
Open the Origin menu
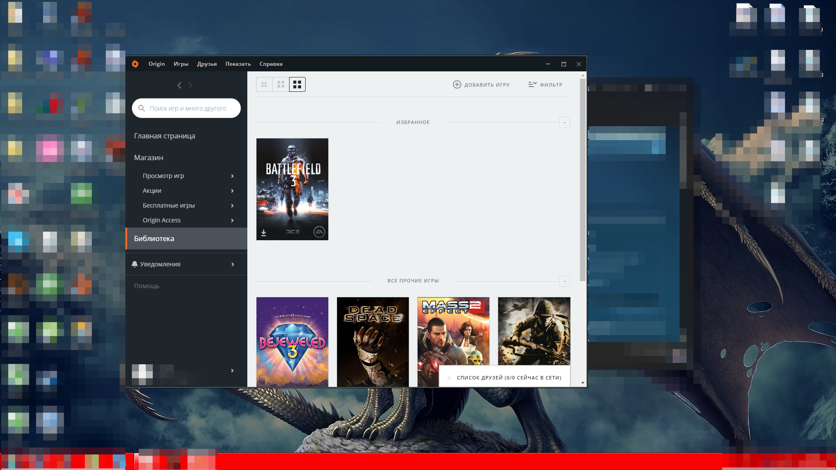point(156,64)
